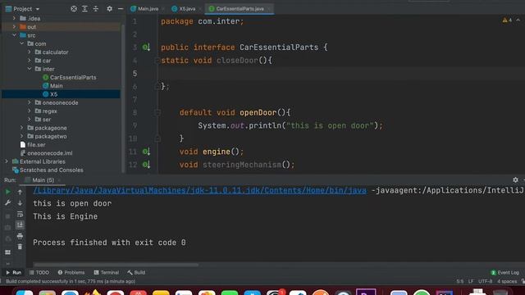Expand the car package

[30, 61]
